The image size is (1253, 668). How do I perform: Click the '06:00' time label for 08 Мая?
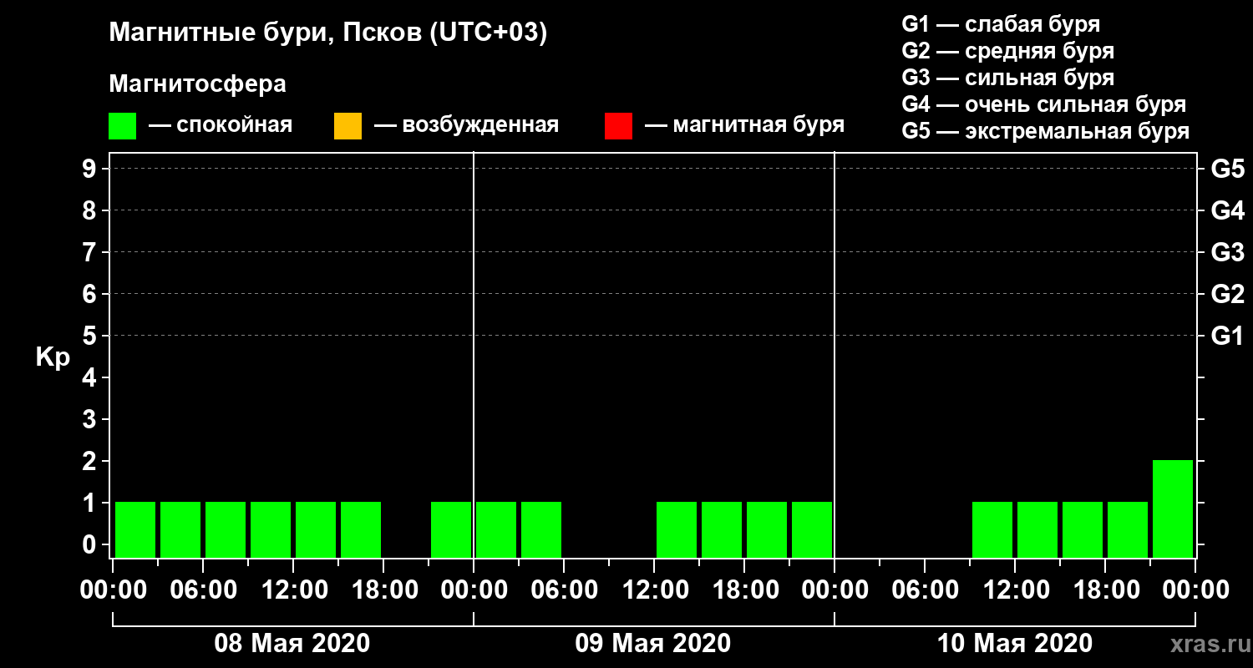click(x=202, y=590)
